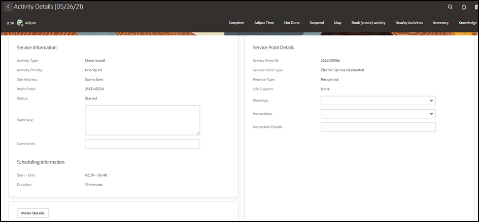The height and width of the screenshot is (222, 479).
Task: Focus the Instruction Details field
Action: click(x=378, y=127)
